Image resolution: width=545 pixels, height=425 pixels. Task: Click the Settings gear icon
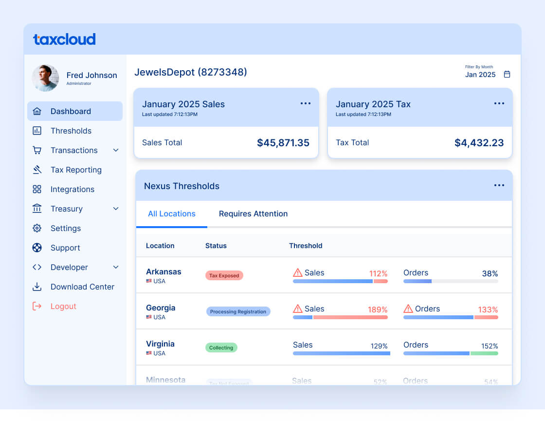[37, 228]
